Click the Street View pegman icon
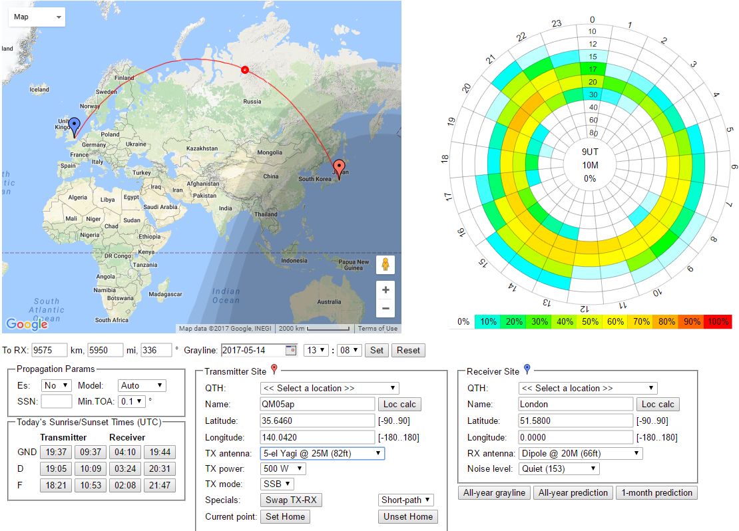Screen dimensions: 739x531 point(385,265)
